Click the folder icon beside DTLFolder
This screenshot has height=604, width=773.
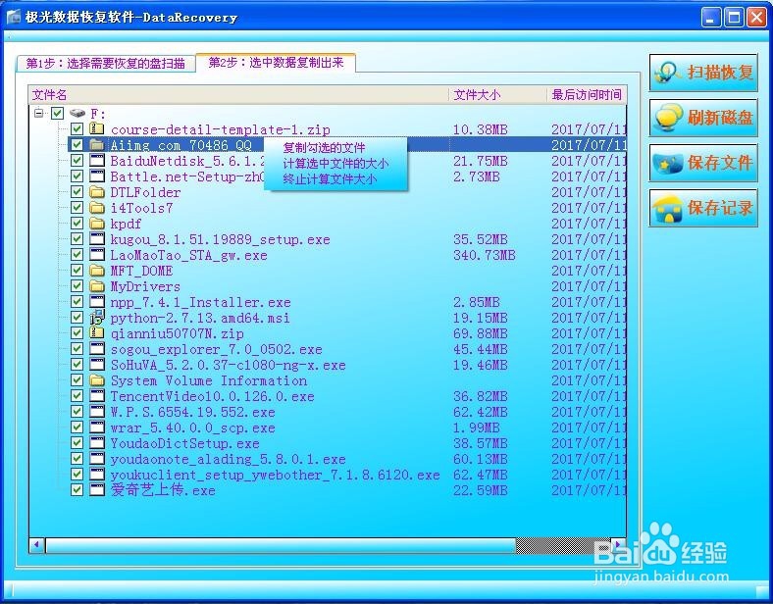tap(97, 191)
